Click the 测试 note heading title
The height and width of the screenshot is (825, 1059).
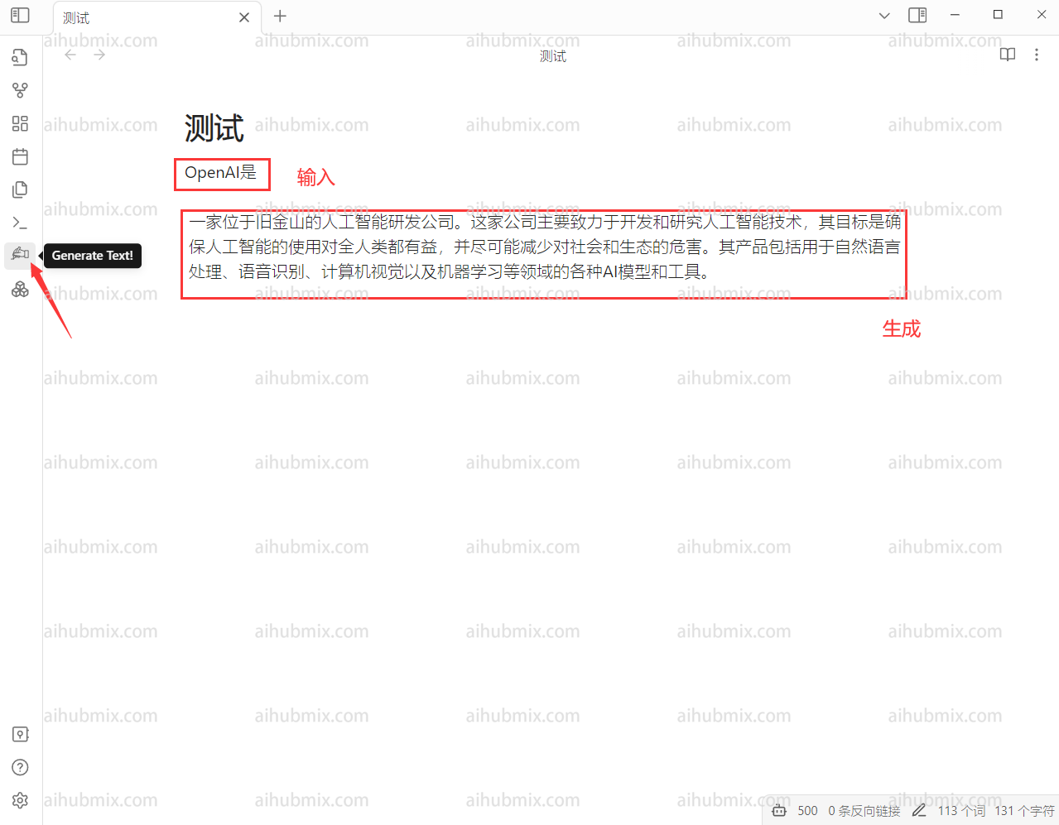point(214,128)
